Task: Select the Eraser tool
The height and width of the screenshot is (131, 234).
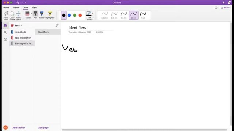Action: 28,15
